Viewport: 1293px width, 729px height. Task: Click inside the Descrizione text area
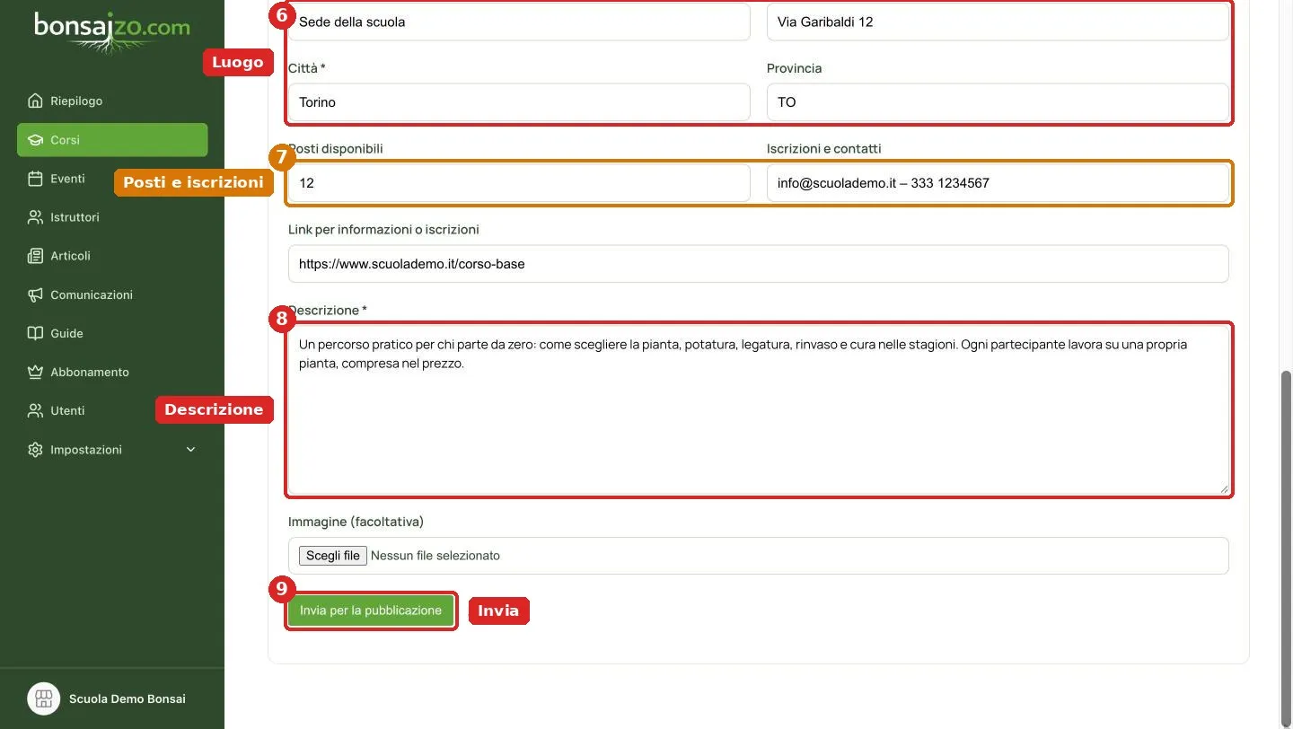tap(758, 409)
